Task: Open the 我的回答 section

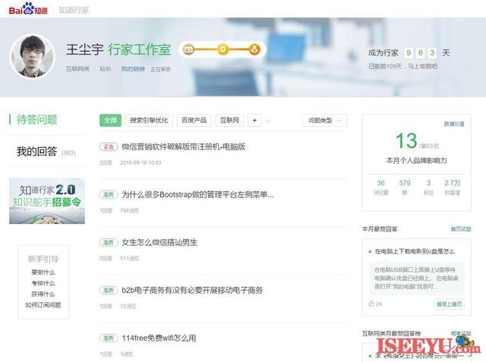Action: click(37, 152)
